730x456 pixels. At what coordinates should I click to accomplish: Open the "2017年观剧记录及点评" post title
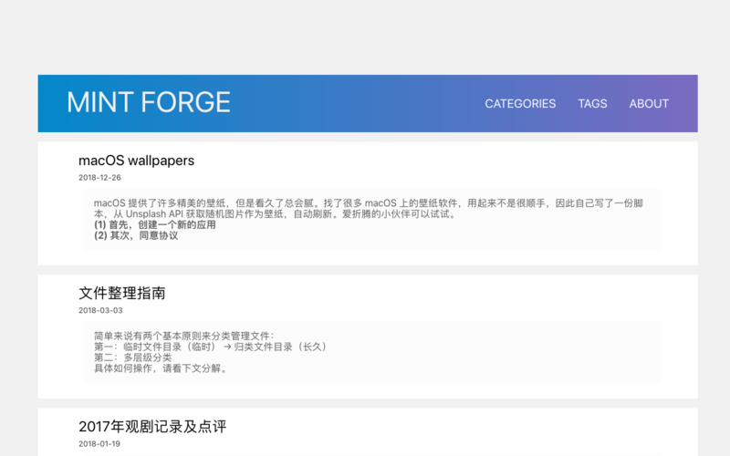151,426
